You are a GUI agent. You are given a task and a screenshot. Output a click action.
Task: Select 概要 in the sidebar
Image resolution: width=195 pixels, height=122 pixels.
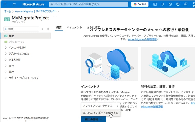coord(26,36)
